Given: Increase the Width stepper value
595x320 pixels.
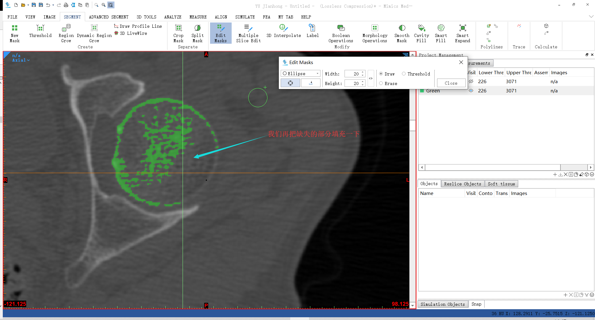Looking at the screenshot, I should point(363,72).
